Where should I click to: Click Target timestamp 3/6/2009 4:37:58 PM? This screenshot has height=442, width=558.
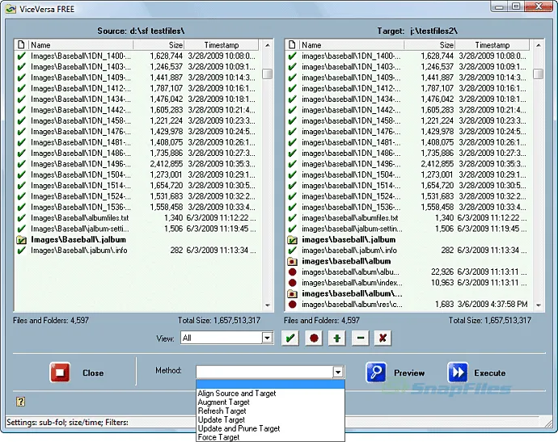(492, 305)
